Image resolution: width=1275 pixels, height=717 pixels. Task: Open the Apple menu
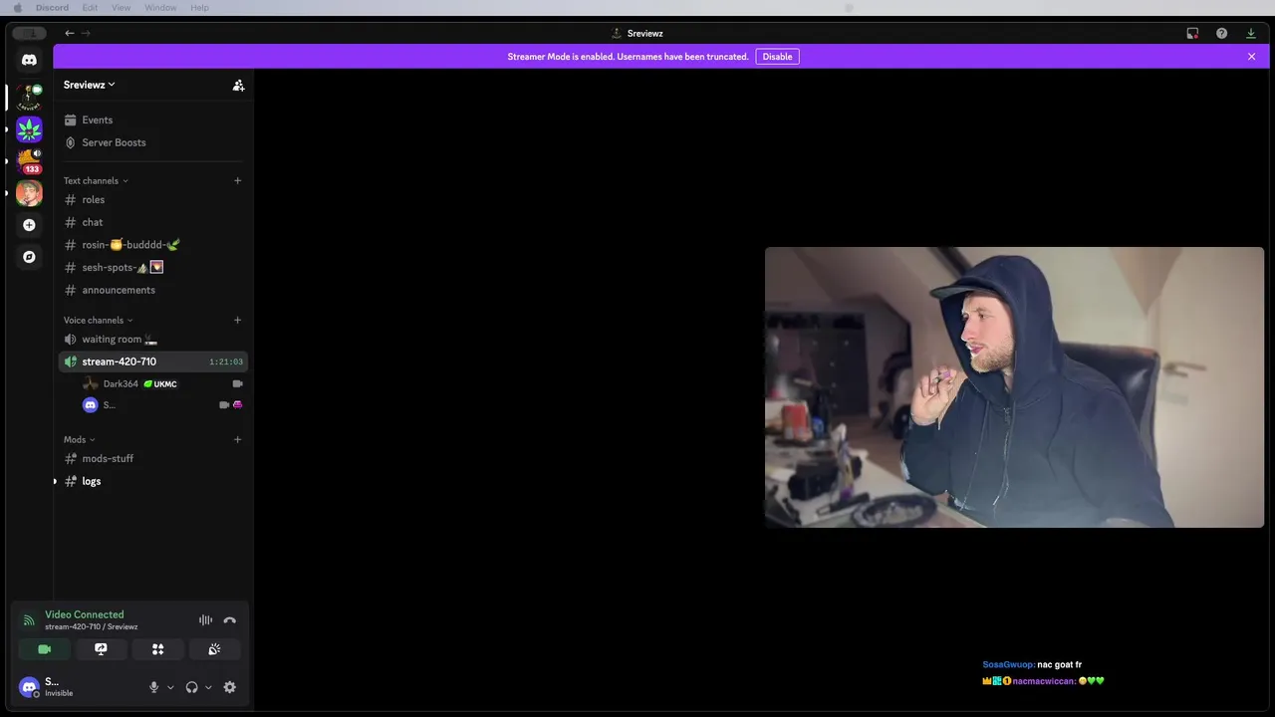pos(17,8)
